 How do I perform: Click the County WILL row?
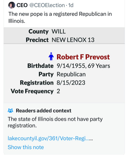click(x=64, y=31)
